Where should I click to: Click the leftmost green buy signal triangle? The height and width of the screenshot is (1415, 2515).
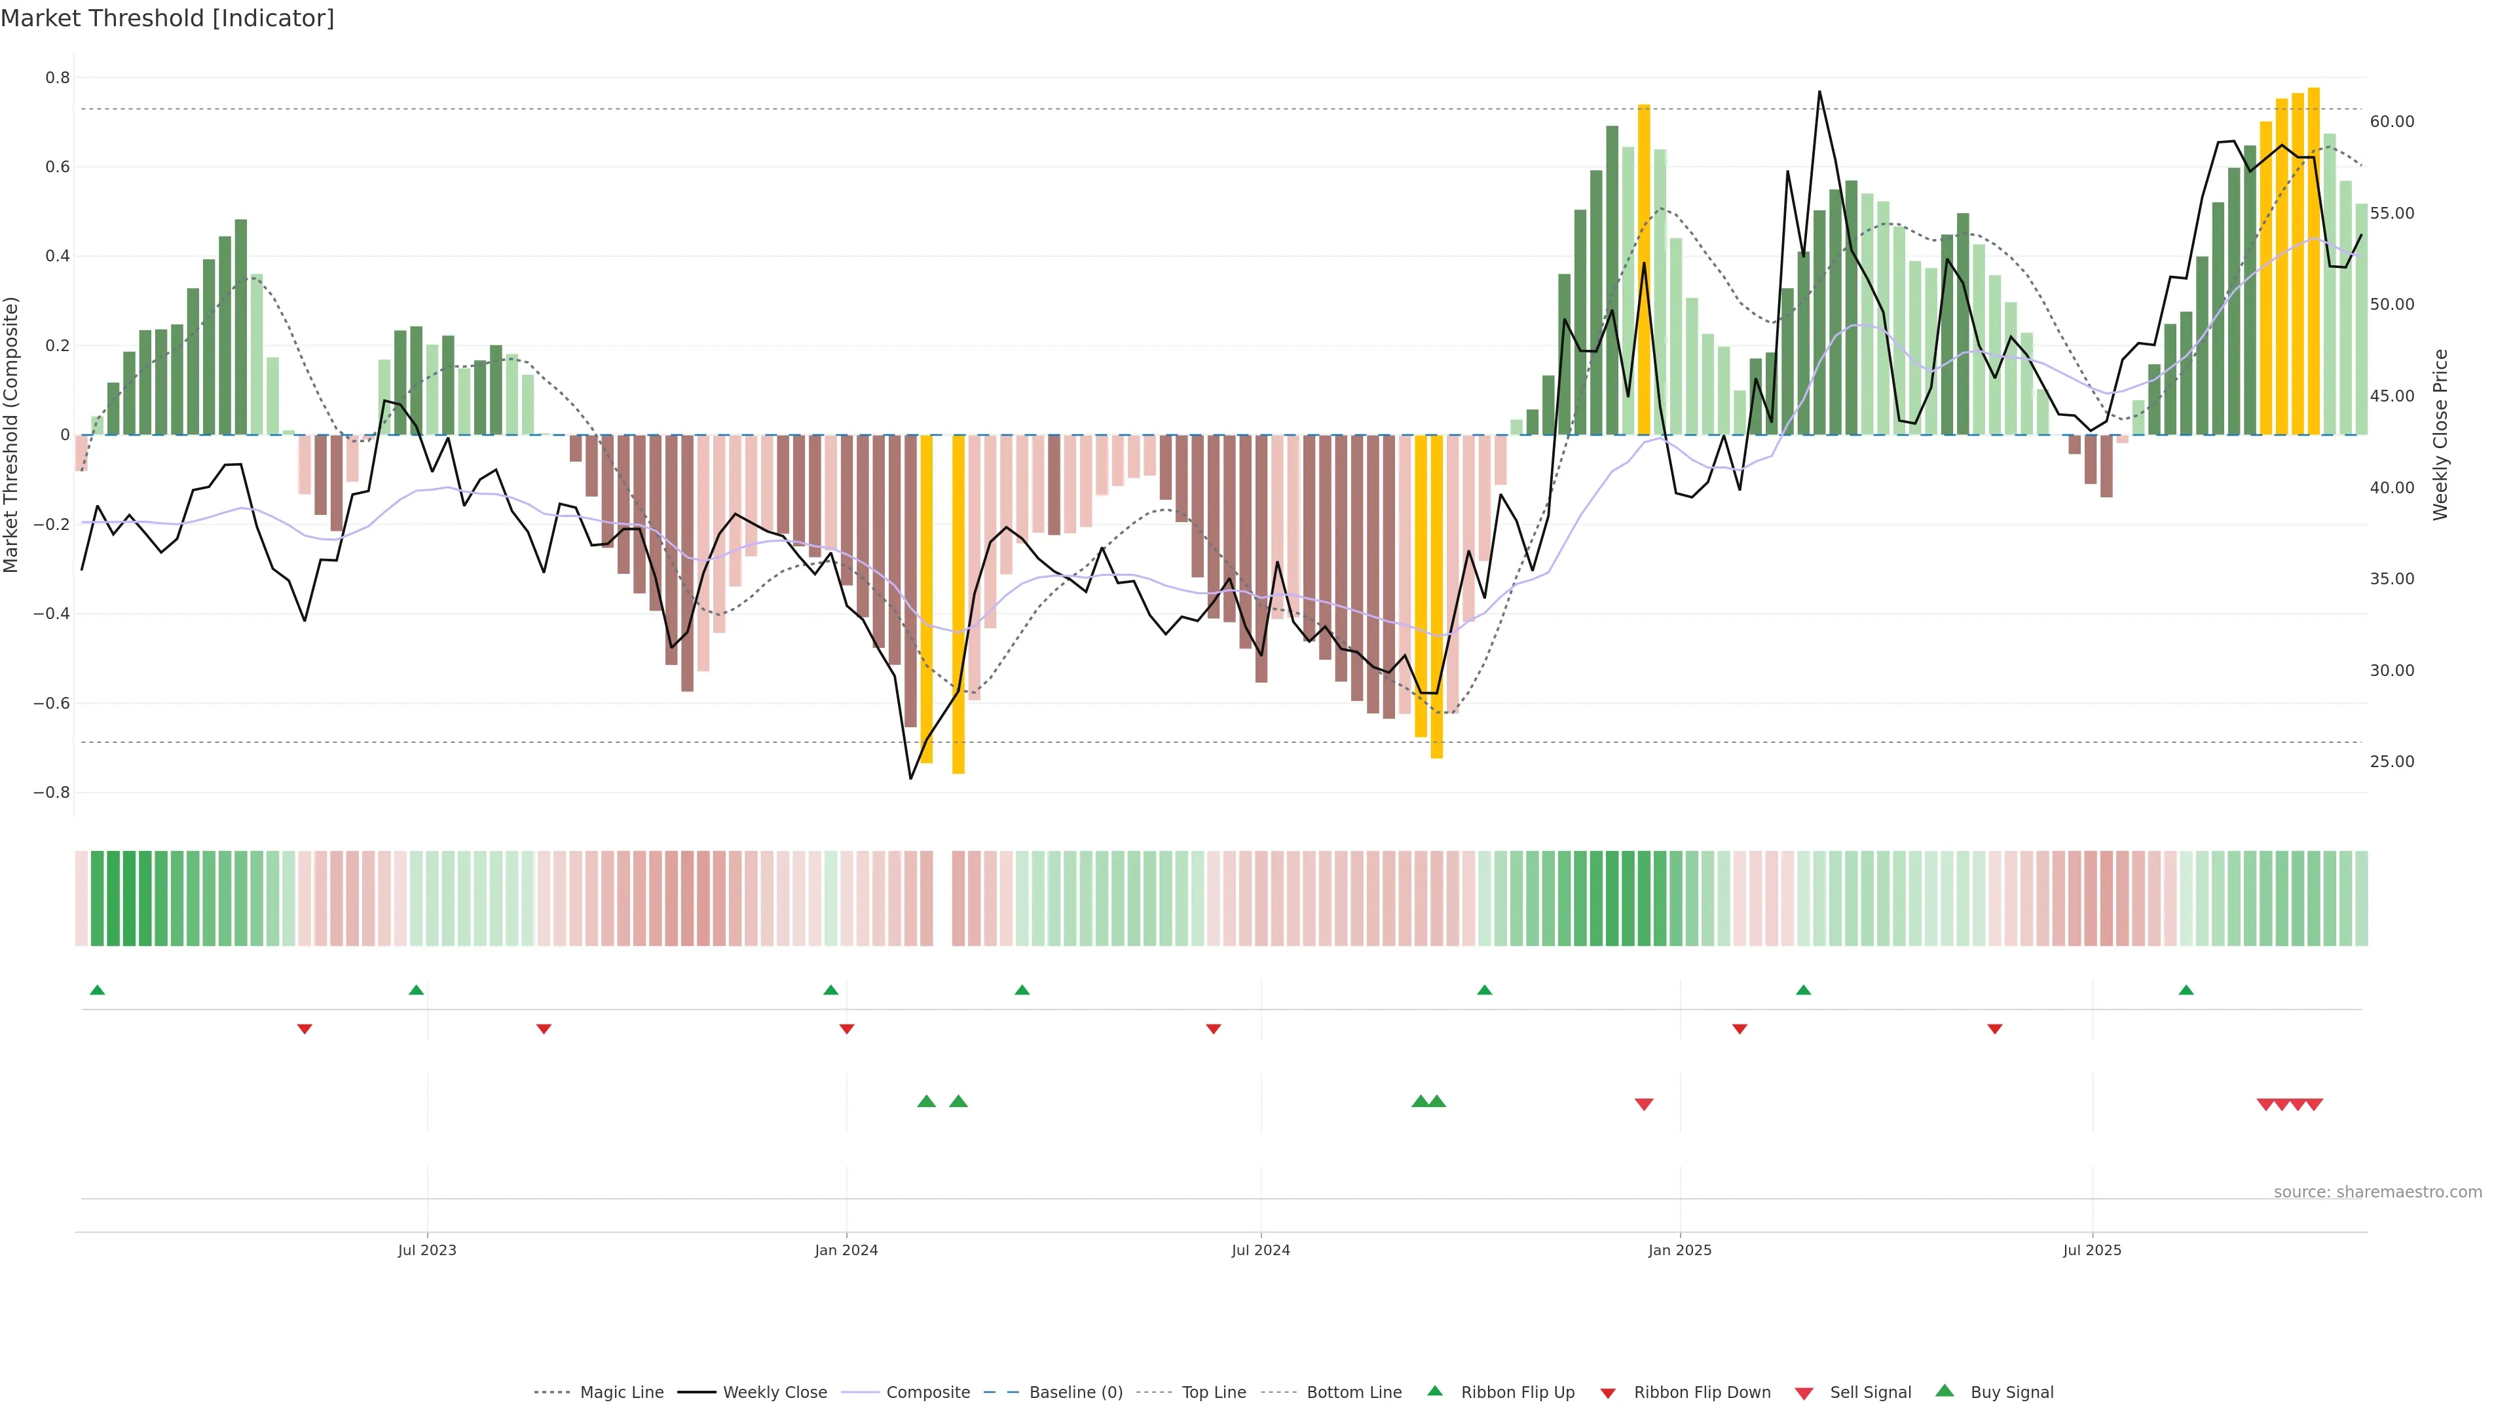(x=927, y=1101)
